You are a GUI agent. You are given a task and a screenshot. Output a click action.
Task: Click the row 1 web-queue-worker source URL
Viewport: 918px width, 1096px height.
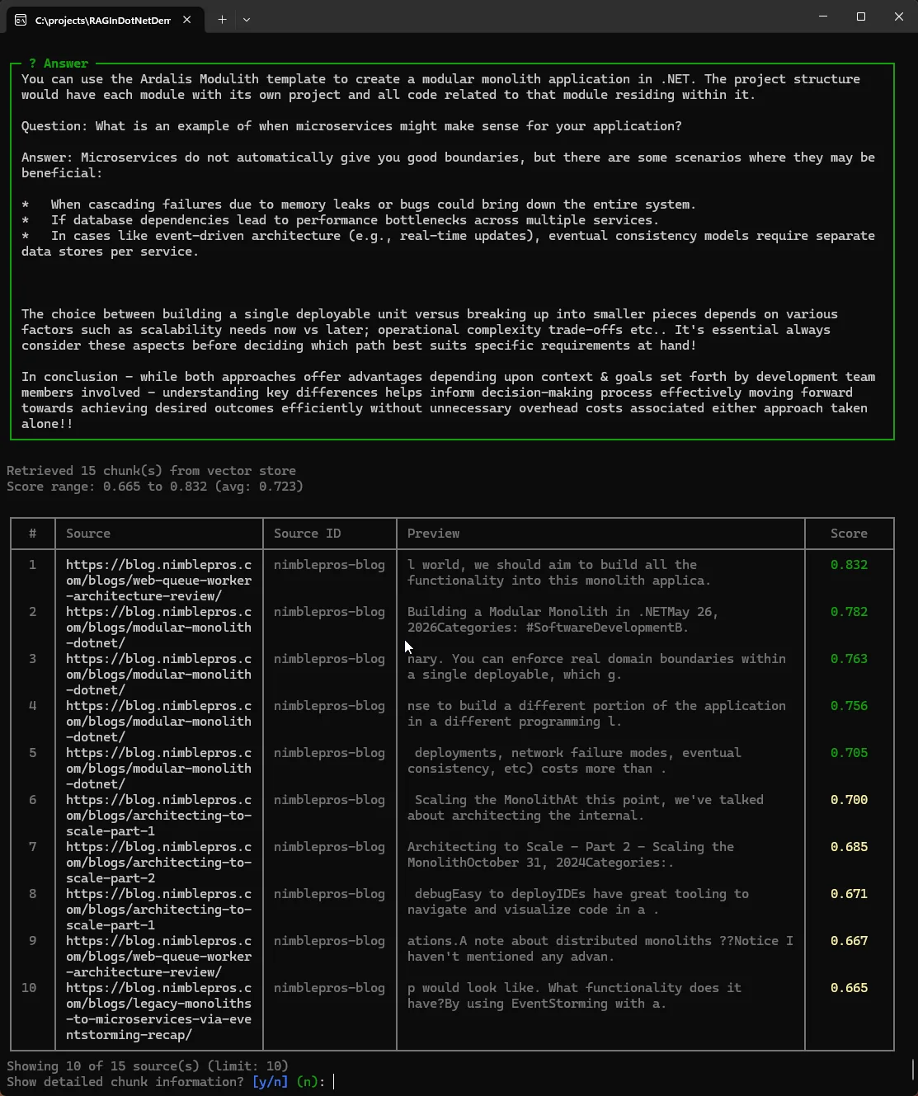coord(159,581)
